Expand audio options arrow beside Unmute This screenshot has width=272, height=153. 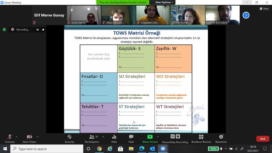tap(16, 137)
